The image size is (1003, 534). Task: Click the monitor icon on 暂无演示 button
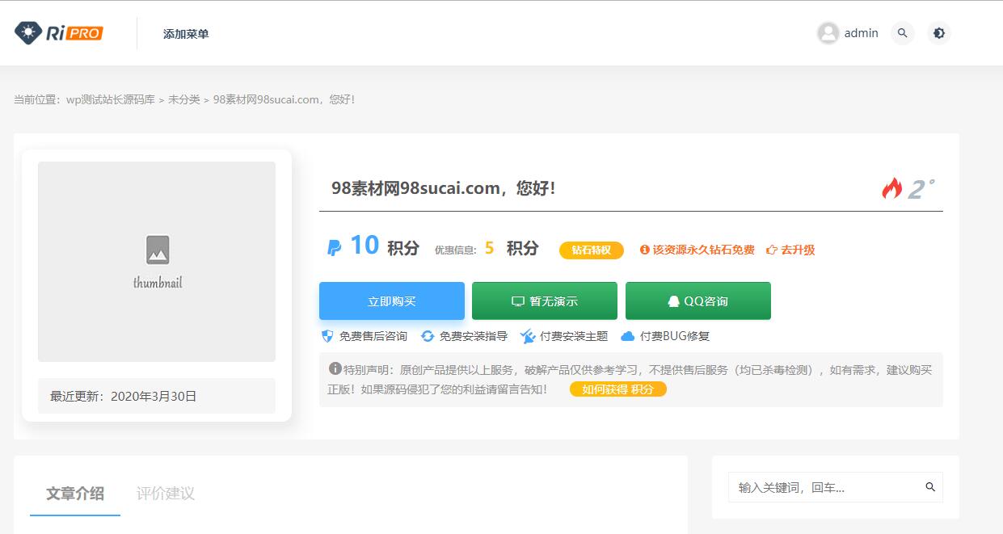[x=516, y=300]
